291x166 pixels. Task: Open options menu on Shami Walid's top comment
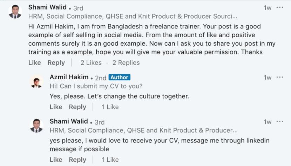pyautogui.click(x=280, y=7)
